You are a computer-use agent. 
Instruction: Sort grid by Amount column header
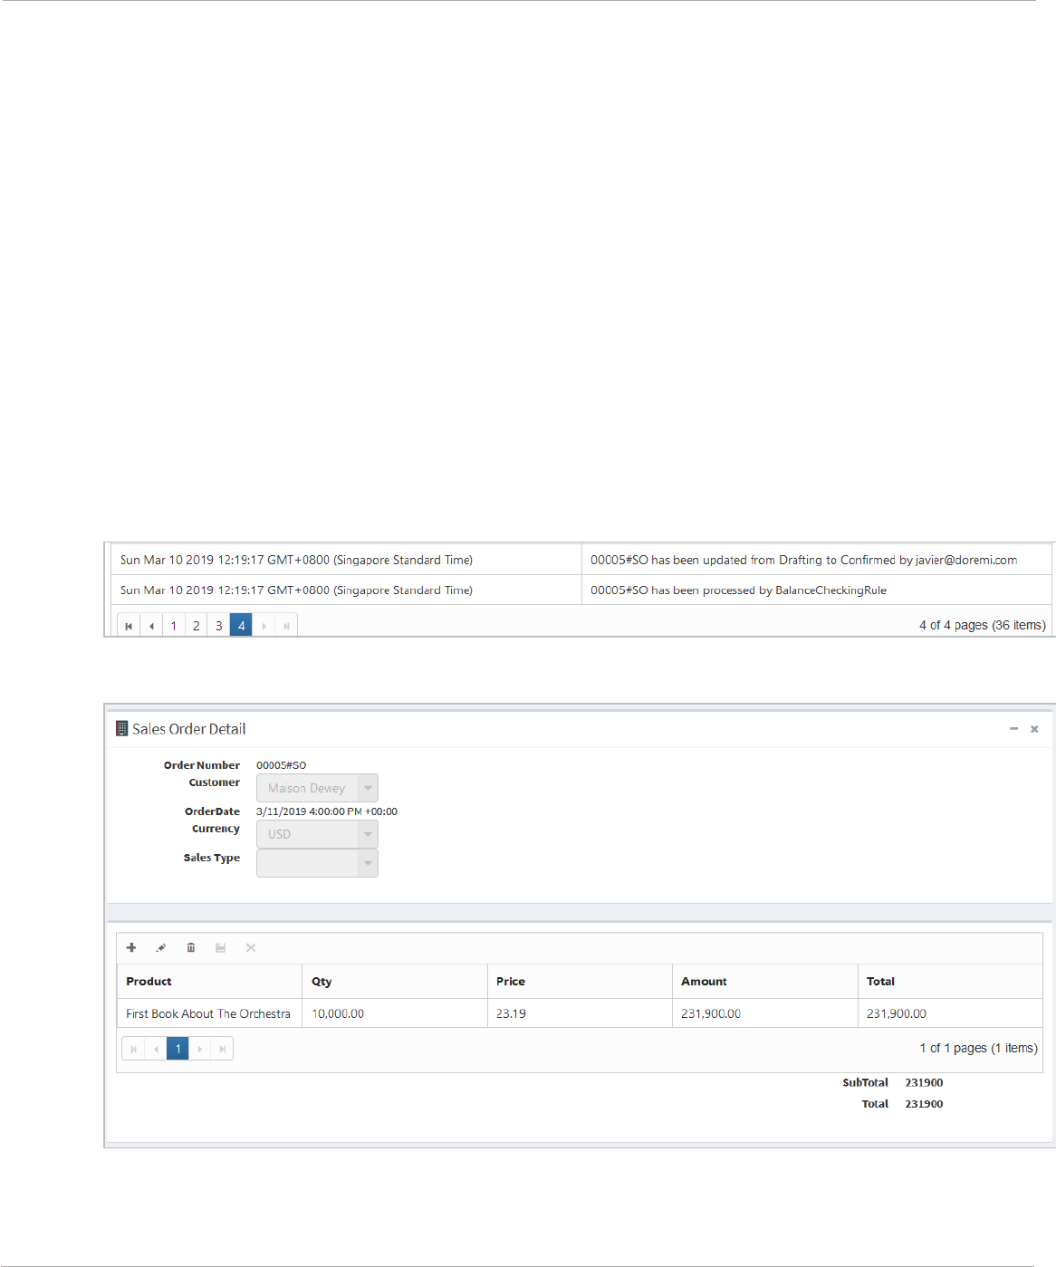(x=765, y=982)
